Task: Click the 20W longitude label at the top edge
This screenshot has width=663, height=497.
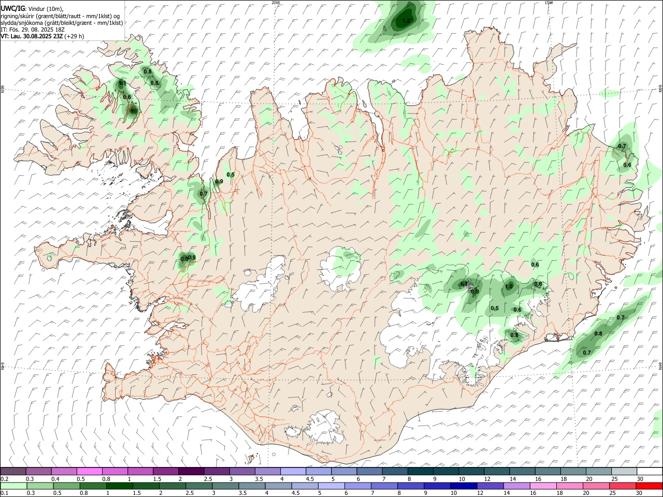Action: click(x=276, y=3)
